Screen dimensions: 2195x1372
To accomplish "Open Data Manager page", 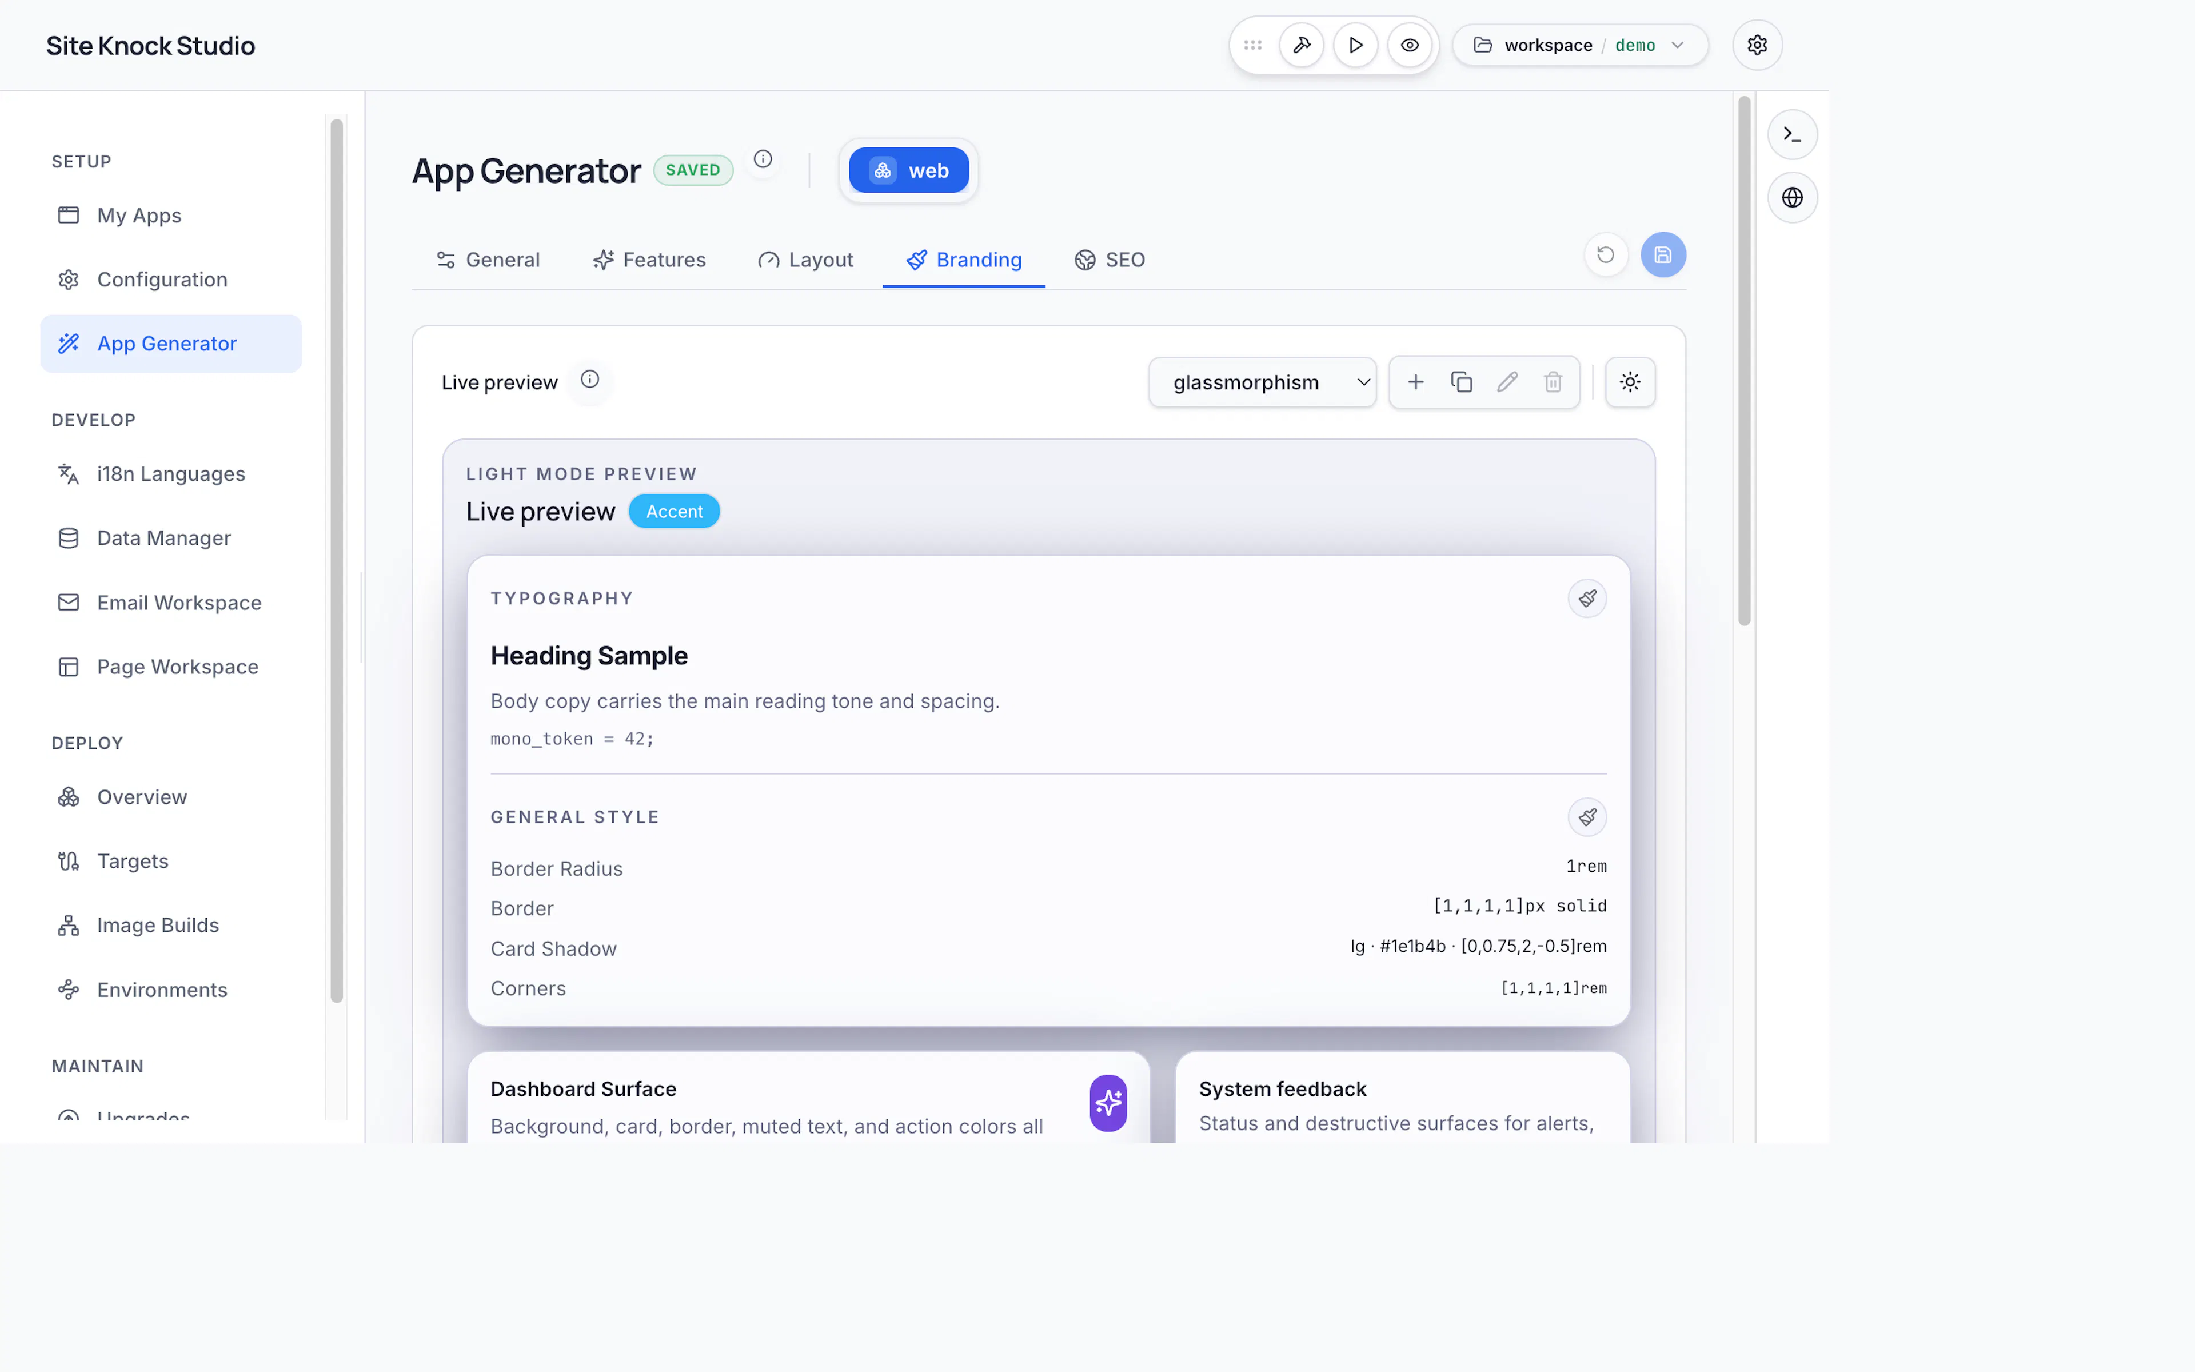I will click(x=170, y=538).
